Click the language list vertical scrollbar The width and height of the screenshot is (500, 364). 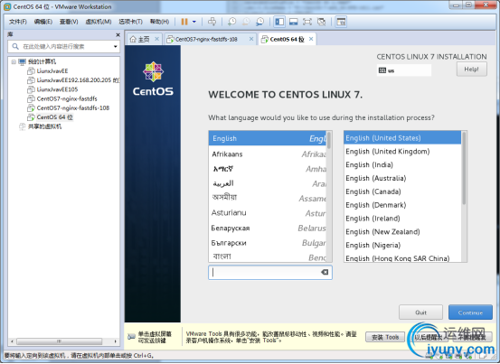point(329,197)
